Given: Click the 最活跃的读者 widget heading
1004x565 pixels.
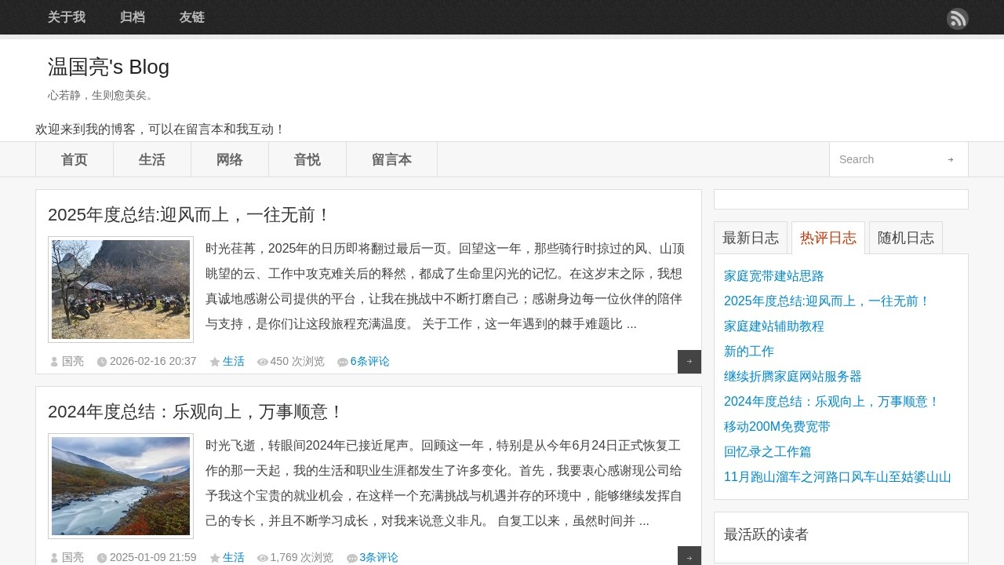Looking at the screenshot, I should pyautogui.click(x=766, y=534).
